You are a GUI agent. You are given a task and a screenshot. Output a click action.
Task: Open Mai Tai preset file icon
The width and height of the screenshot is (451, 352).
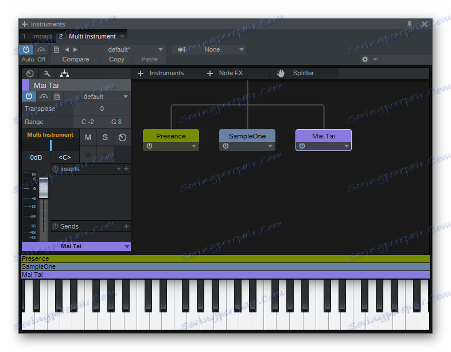57,96
